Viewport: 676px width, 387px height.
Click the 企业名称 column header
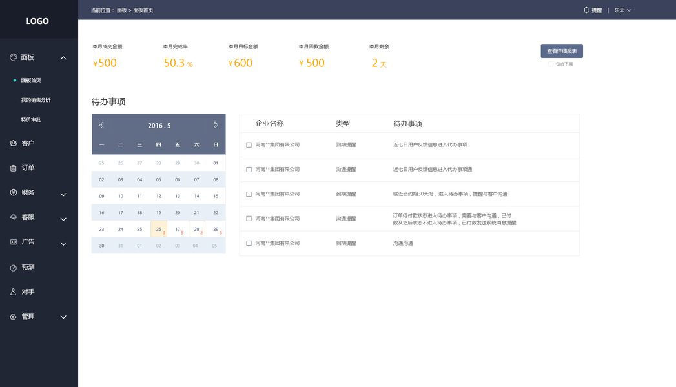(269, 124)
